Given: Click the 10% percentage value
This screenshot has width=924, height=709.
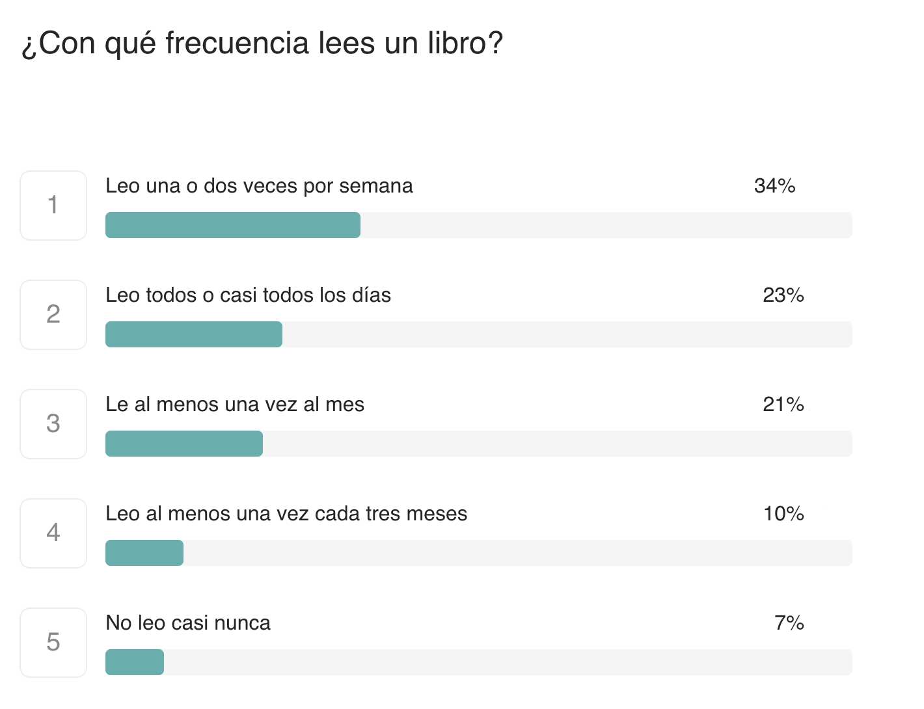Looking at the screenshot, I should coord(783,514).
